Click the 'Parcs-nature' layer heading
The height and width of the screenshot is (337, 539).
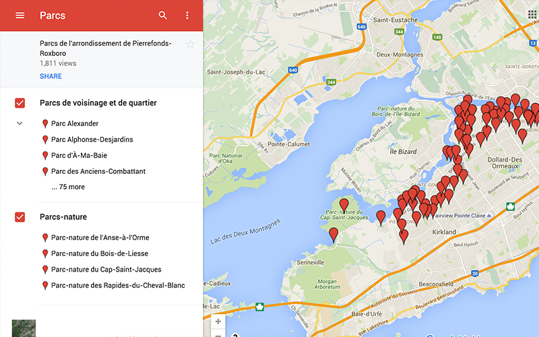coord(63,217)
